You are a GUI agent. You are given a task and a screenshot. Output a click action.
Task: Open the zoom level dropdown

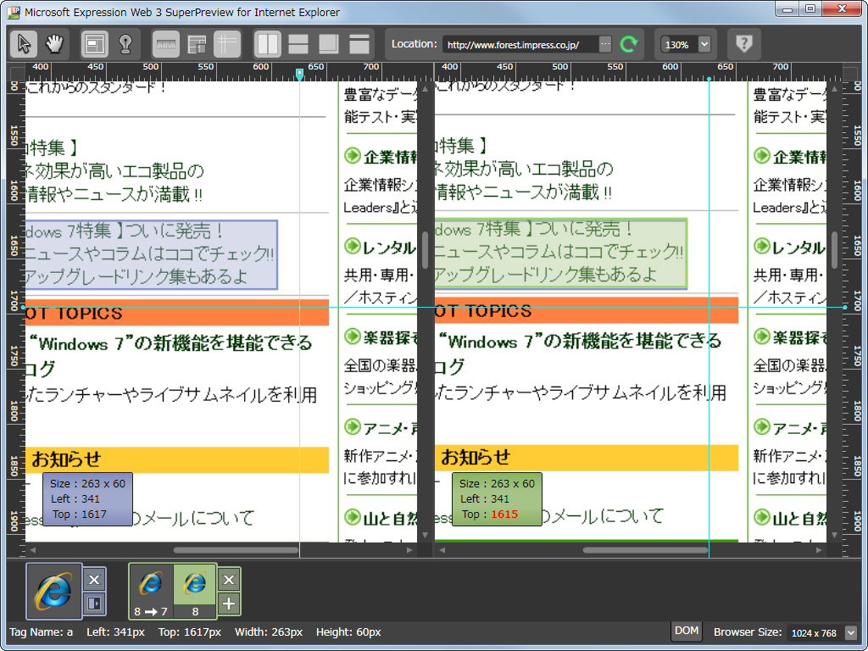(704, 44)
